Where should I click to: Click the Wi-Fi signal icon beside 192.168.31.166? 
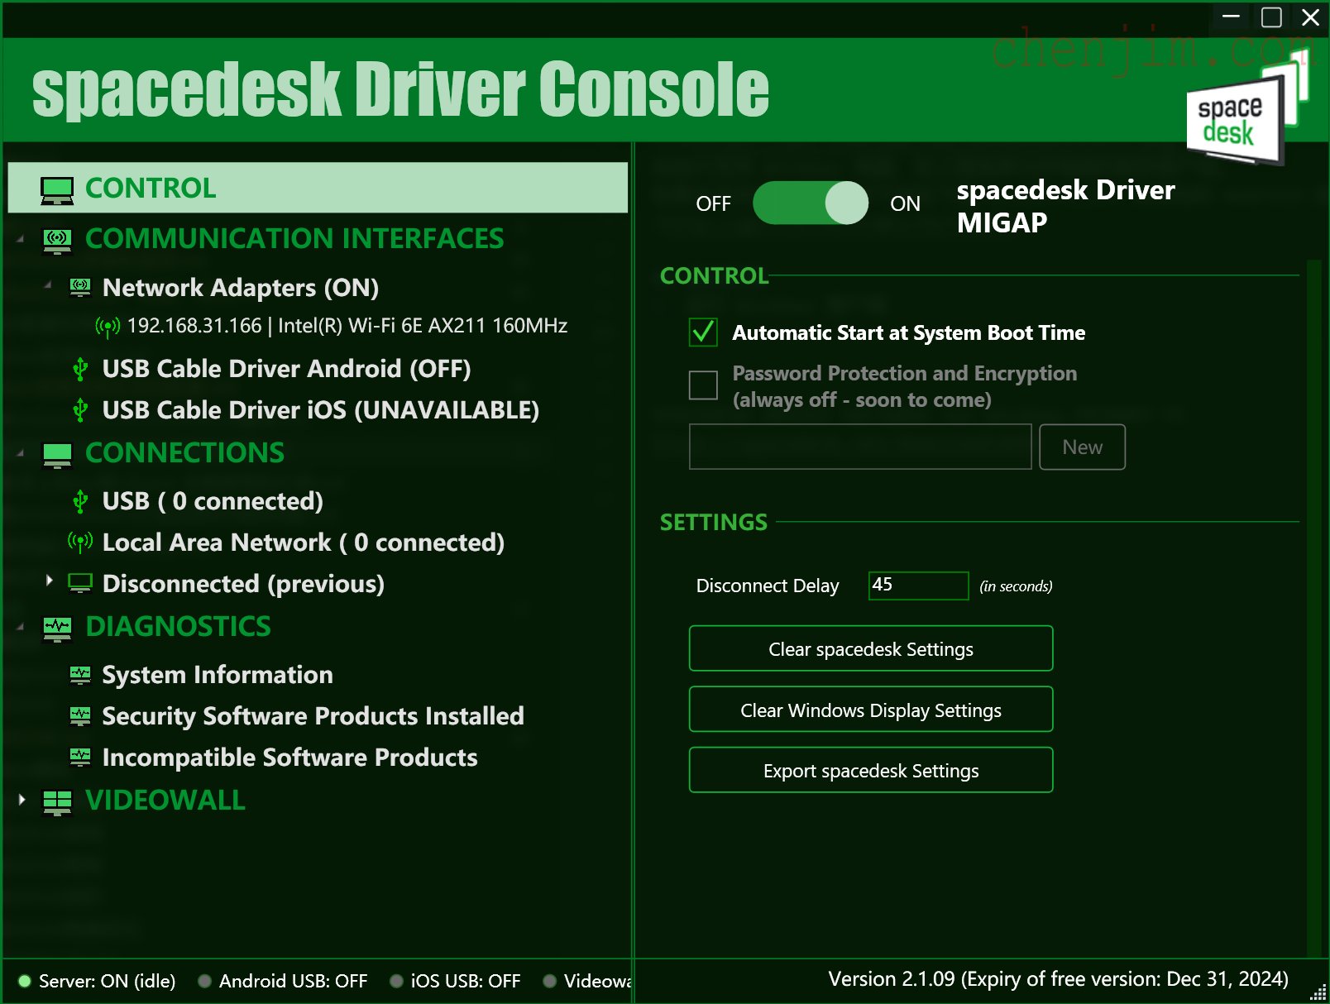click(x=108, y=327)
